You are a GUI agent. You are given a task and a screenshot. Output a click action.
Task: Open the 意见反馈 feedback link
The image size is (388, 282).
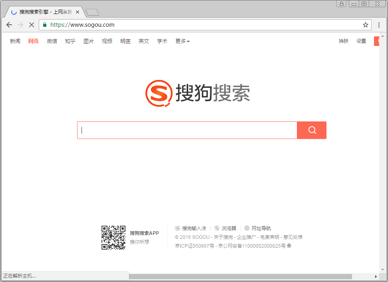coord(293,237)
